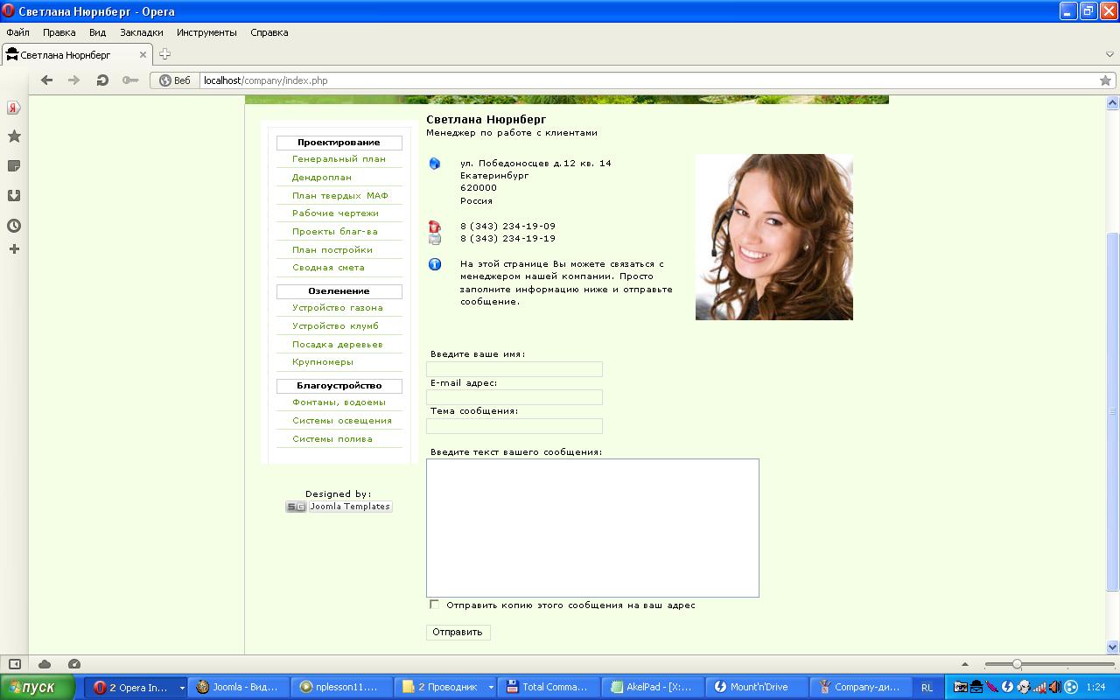Open Генеральный план link
1120x700 pixels.
[339, 159]
